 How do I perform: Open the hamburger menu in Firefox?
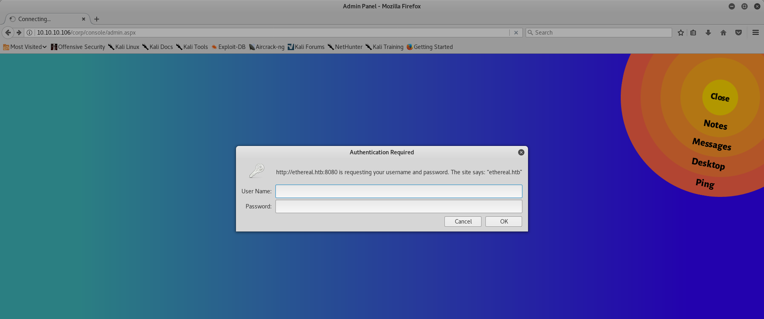(x=755, y=33)
